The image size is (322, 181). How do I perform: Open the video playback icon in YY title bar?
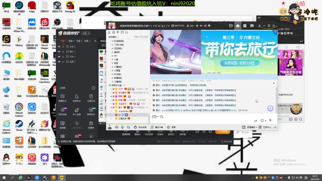[x=231, y=26]
